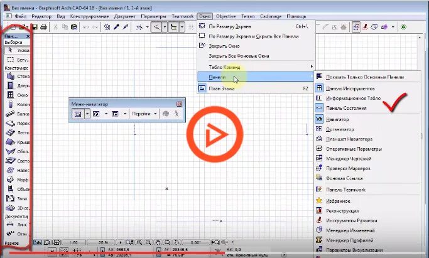Screen dimensions: 429x258
Task: Open Перейти dropdown in Мини-навигатор
Action: tap(144, 114)
